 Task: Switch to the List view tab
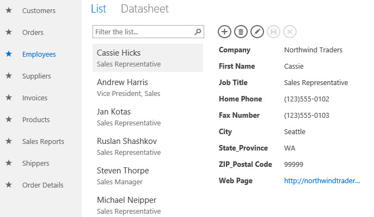tap(99, 9)
